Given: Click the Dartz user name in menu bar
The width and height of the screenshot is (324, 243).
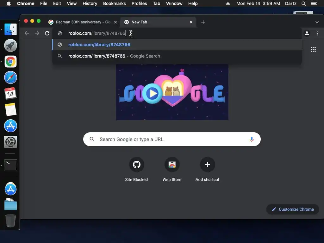Looking at the screenshot, I should tap(291, 3).
